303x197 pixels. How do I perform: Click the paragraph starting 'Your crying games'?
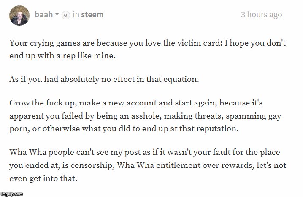(147, 49)
